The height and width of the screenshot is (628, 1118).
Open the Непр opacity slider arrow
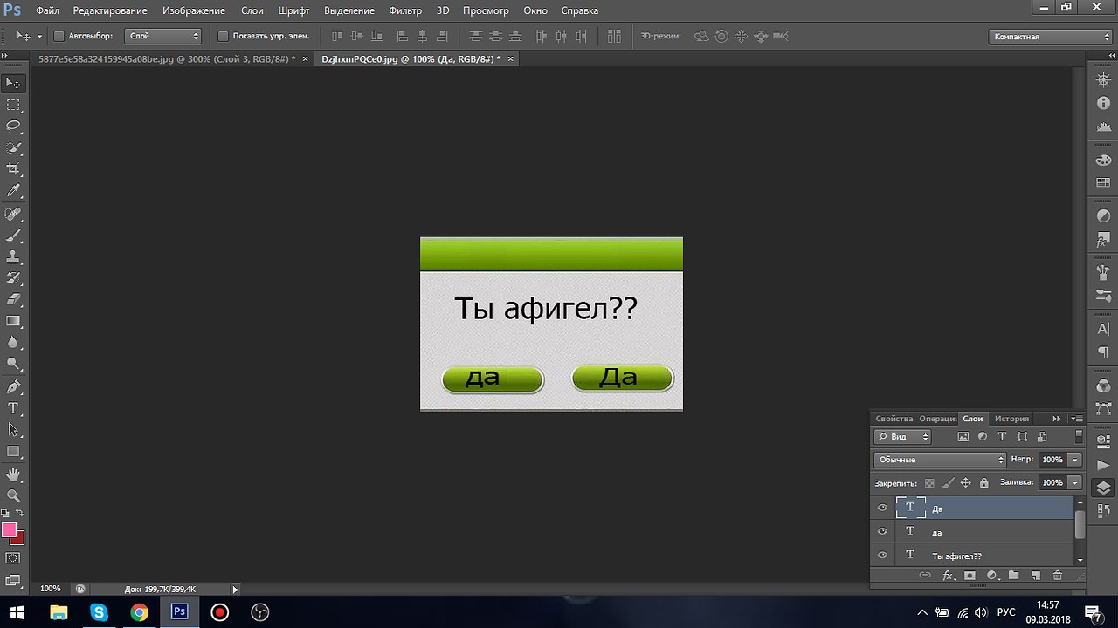(x=1075, y=460)
